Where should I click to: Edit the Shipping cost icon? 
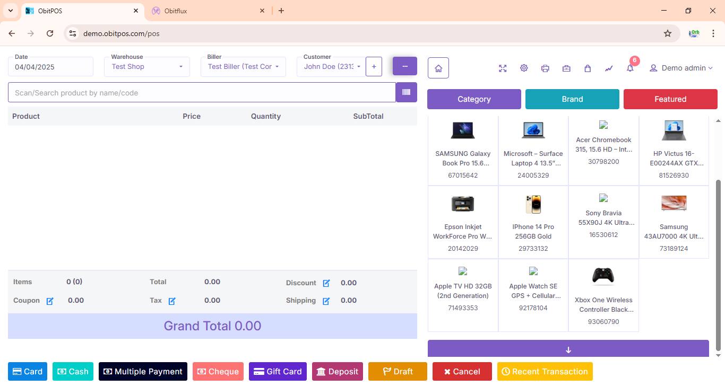(x=326, y=301)
